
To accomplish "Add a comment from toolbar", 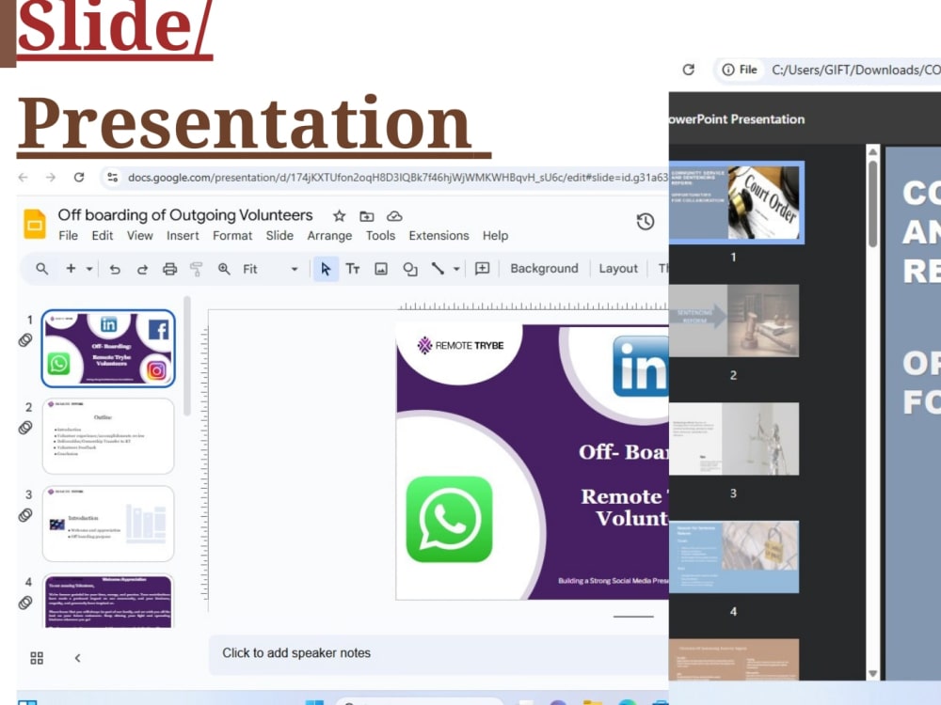I will [483, 269].
